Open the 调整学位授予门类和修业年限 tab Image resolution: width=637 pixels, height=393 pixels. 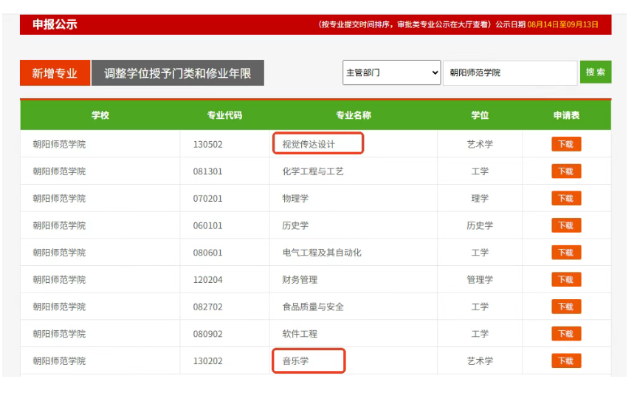[x=177, y=73]
